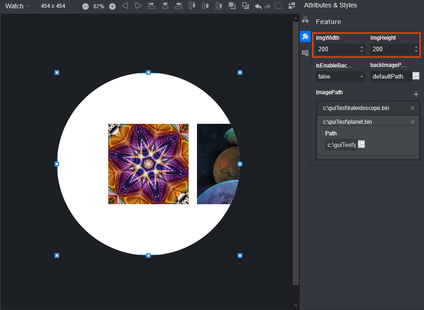The image size is (424, 310).
Task: Click the canvas vertical scrollbar
Action: click(x=296, y=152)
